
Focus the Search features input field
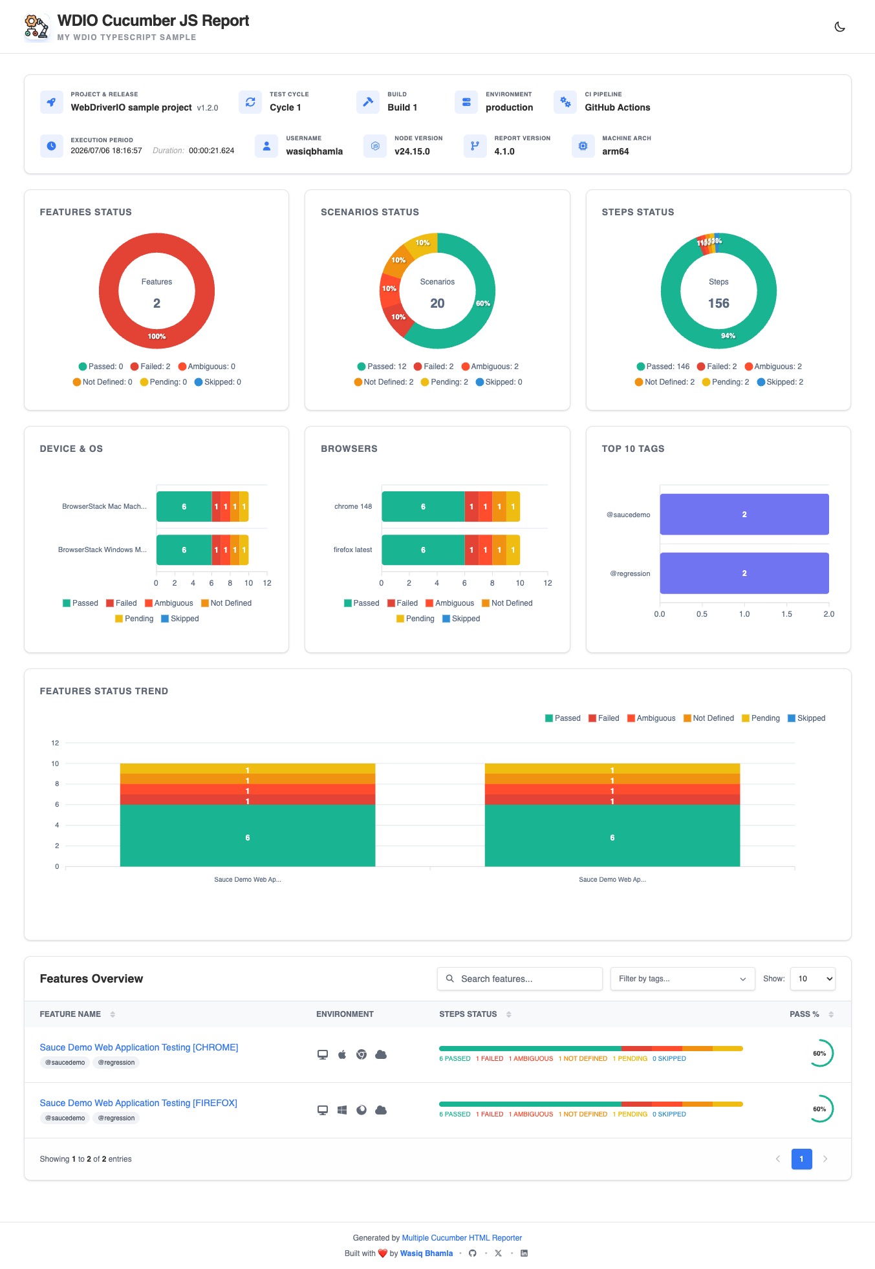point(520,978)
